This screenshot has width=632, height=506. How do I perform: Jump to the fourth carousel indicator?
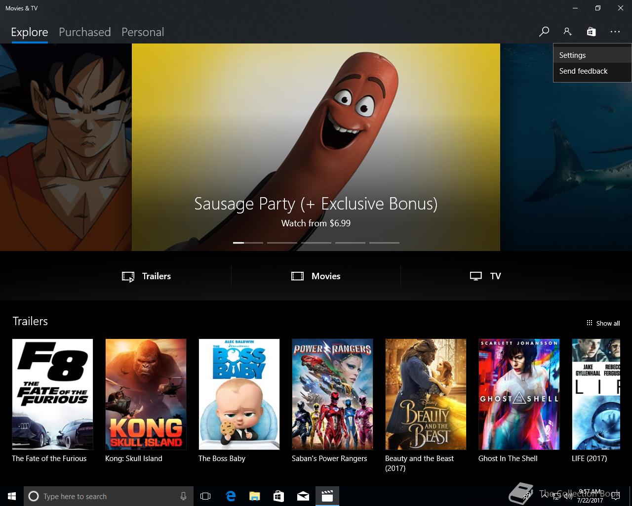pos(350,243)
